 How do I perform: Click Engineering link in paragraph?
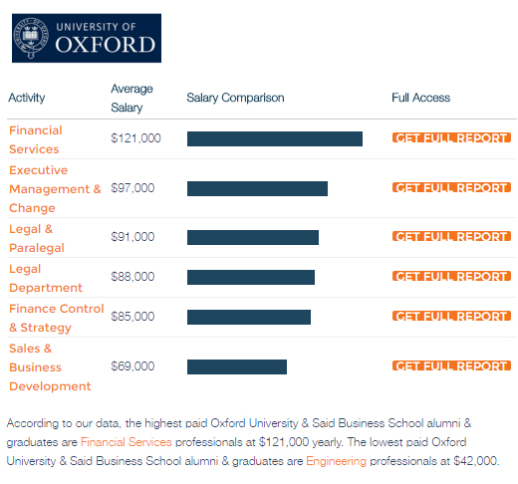(x=336, y=461)
